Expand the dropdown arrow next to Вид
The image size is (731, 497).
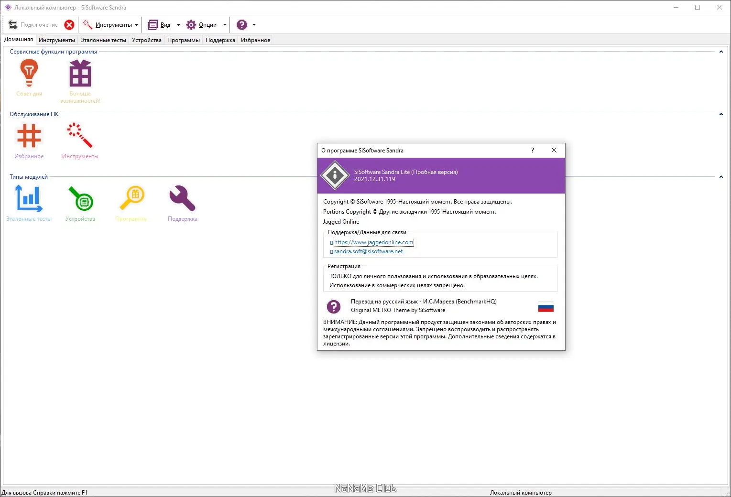pyautogui.click(x=178, y=25)
